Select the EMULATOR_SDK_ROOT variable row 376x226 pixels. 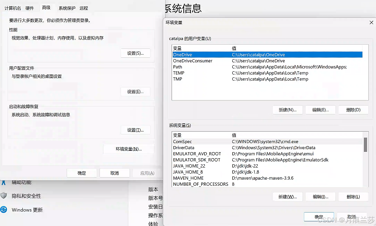click(267, 160)
